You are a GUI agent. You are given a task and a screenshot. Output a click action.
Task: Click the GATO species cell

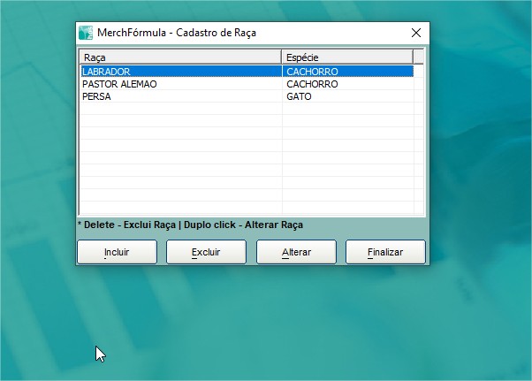tap(299, 96)
